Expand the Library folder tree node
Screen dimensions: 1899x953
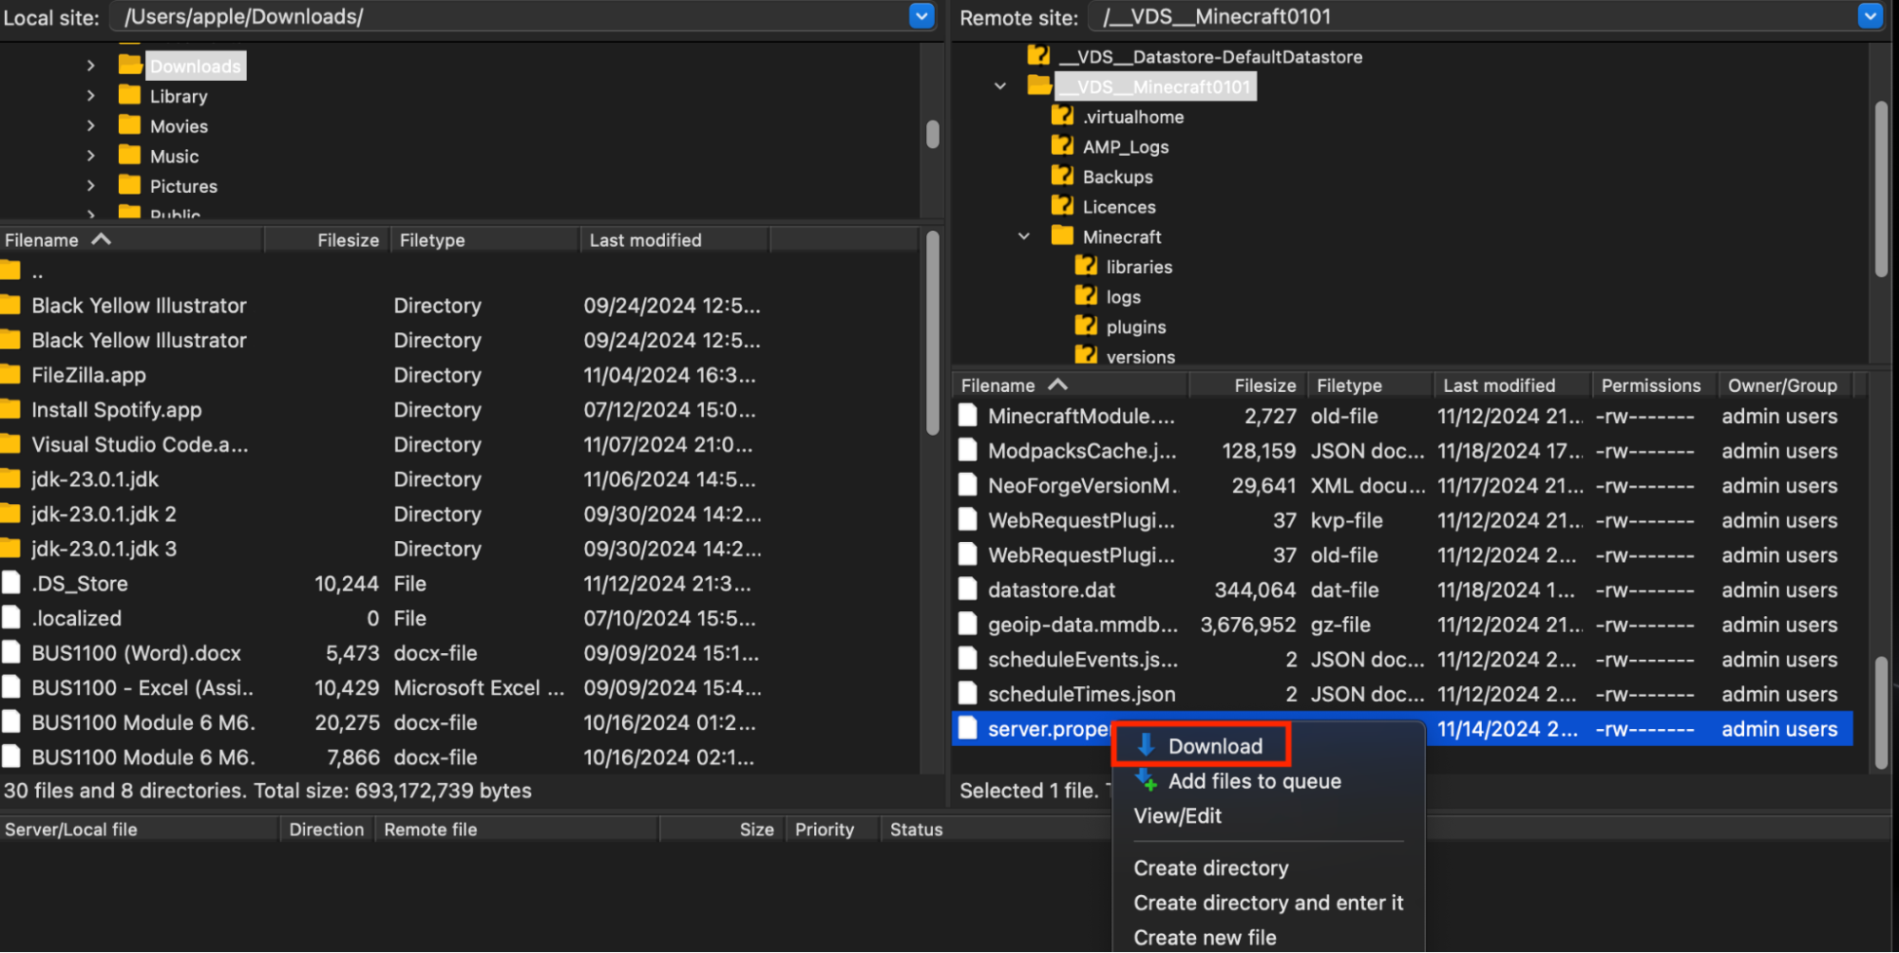[90, 95]
